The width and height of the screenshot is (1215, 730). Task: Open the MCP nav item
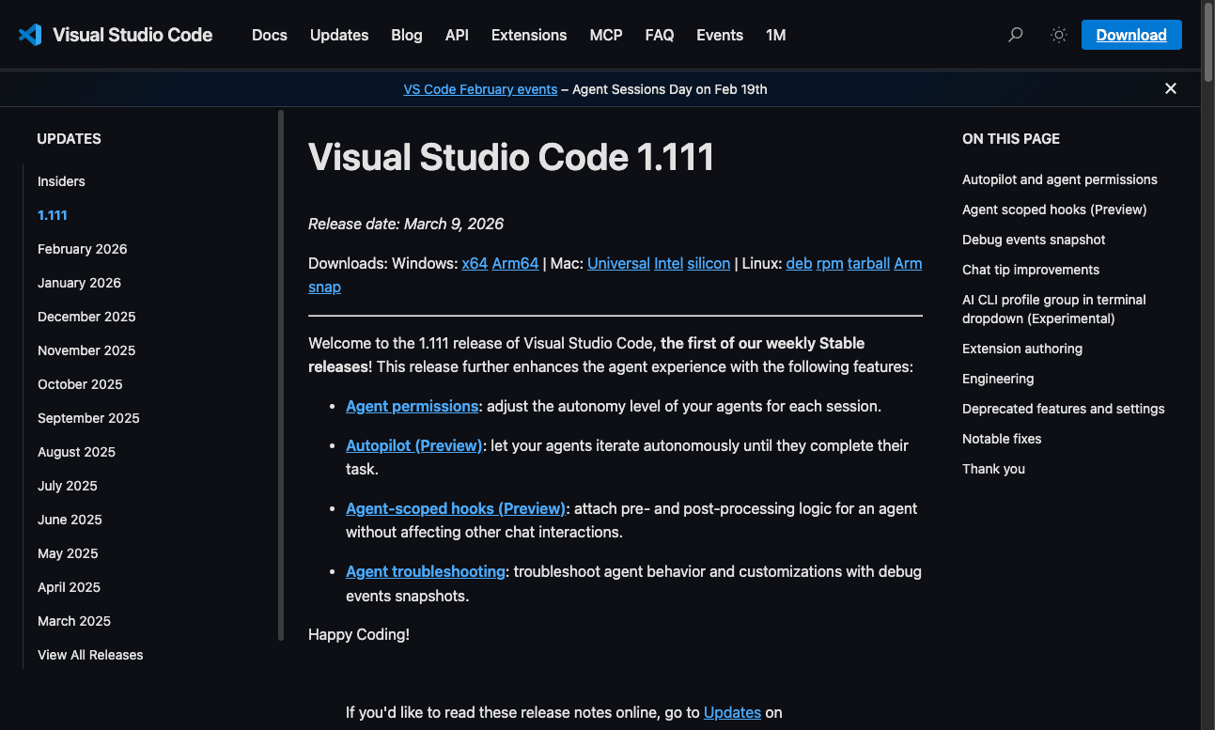click(606, 35)
